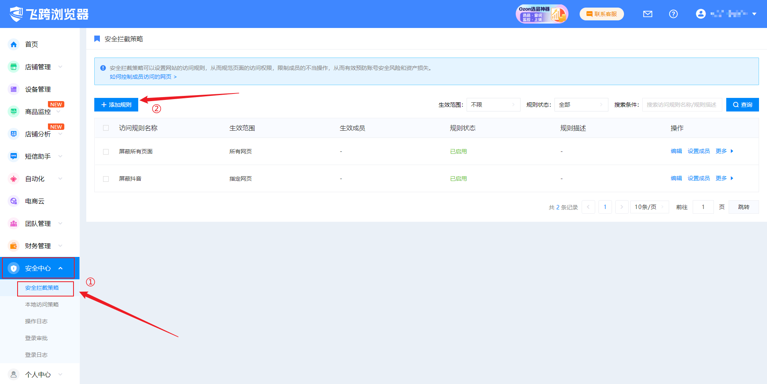Click the rule name search input field
This screenshot has width=767, height=384.
(682, 105)
